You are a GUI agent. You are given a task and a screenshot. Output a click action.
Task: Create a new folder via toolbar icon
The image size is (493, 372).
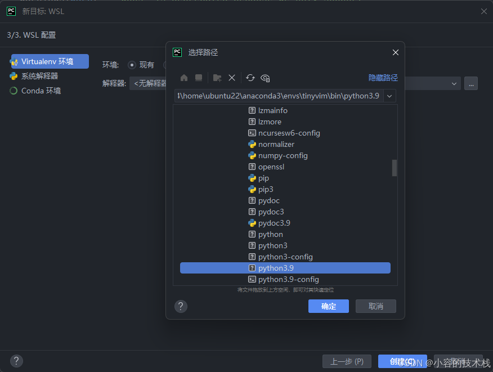pyautogui.click(x=217, y=78)
